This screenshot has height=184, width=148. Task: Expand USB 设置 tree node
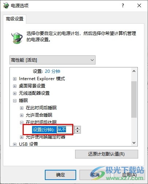(15, 144)
